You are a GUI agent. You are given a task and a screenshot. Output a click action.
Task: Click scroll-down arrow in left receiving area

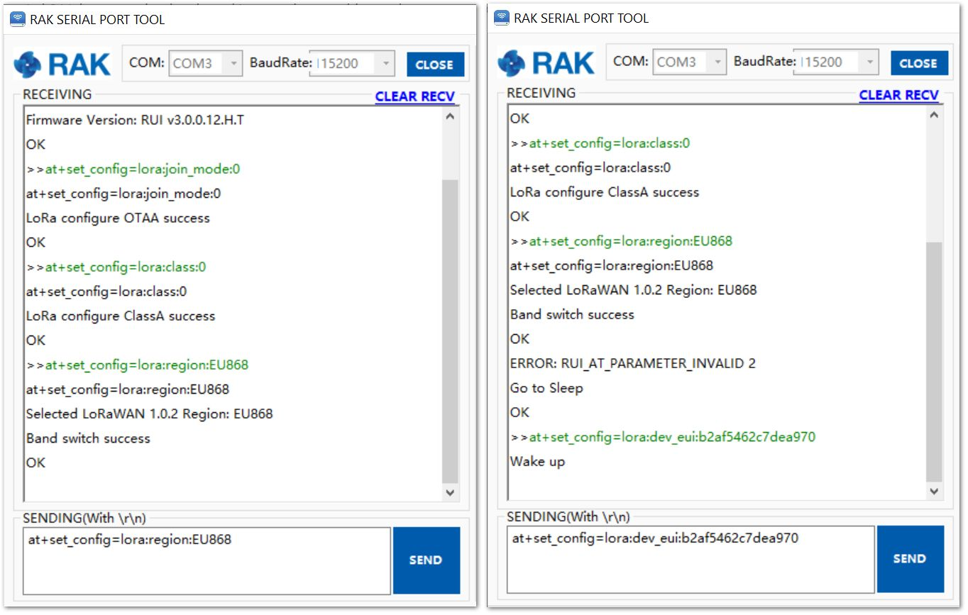450,492
